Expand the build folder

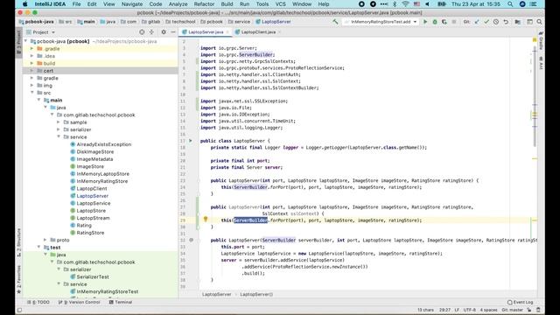(32, 63)
